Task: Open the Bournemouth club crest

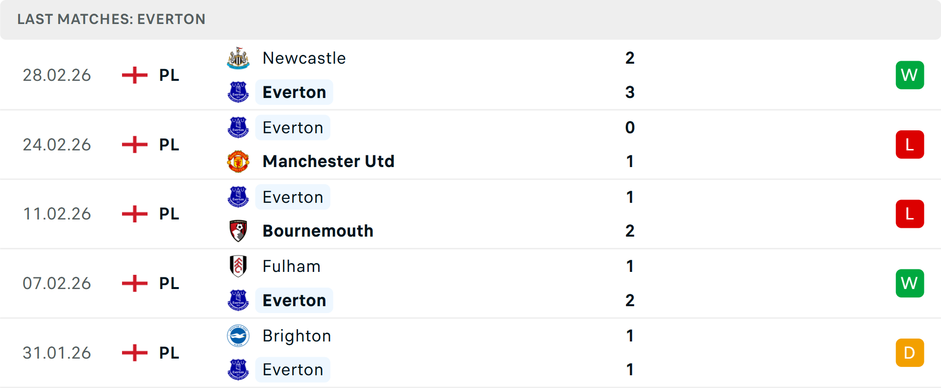Action: coord(238,230)
